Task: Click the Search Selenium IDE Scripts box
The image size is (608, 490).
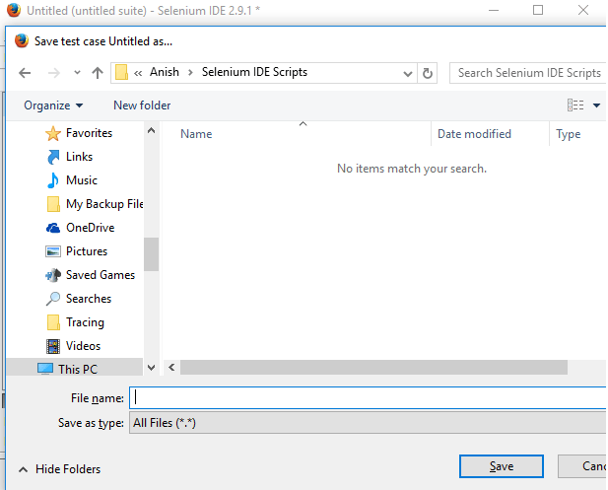Action: coord(528,73)
